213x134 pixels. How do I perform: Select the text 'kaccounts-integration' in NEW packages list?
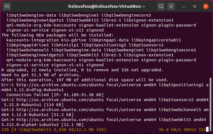point(33,40)
